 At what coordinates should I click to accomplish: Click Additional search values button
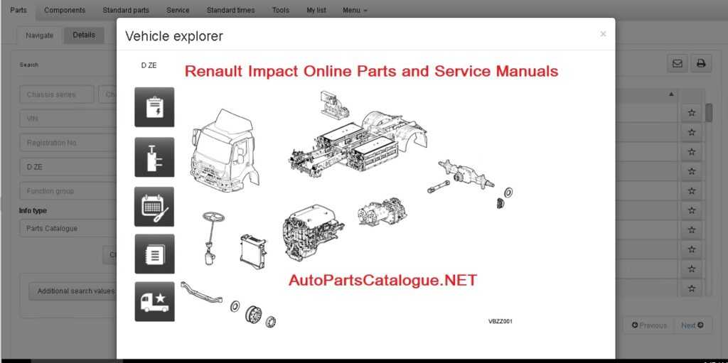pos(73,291)
